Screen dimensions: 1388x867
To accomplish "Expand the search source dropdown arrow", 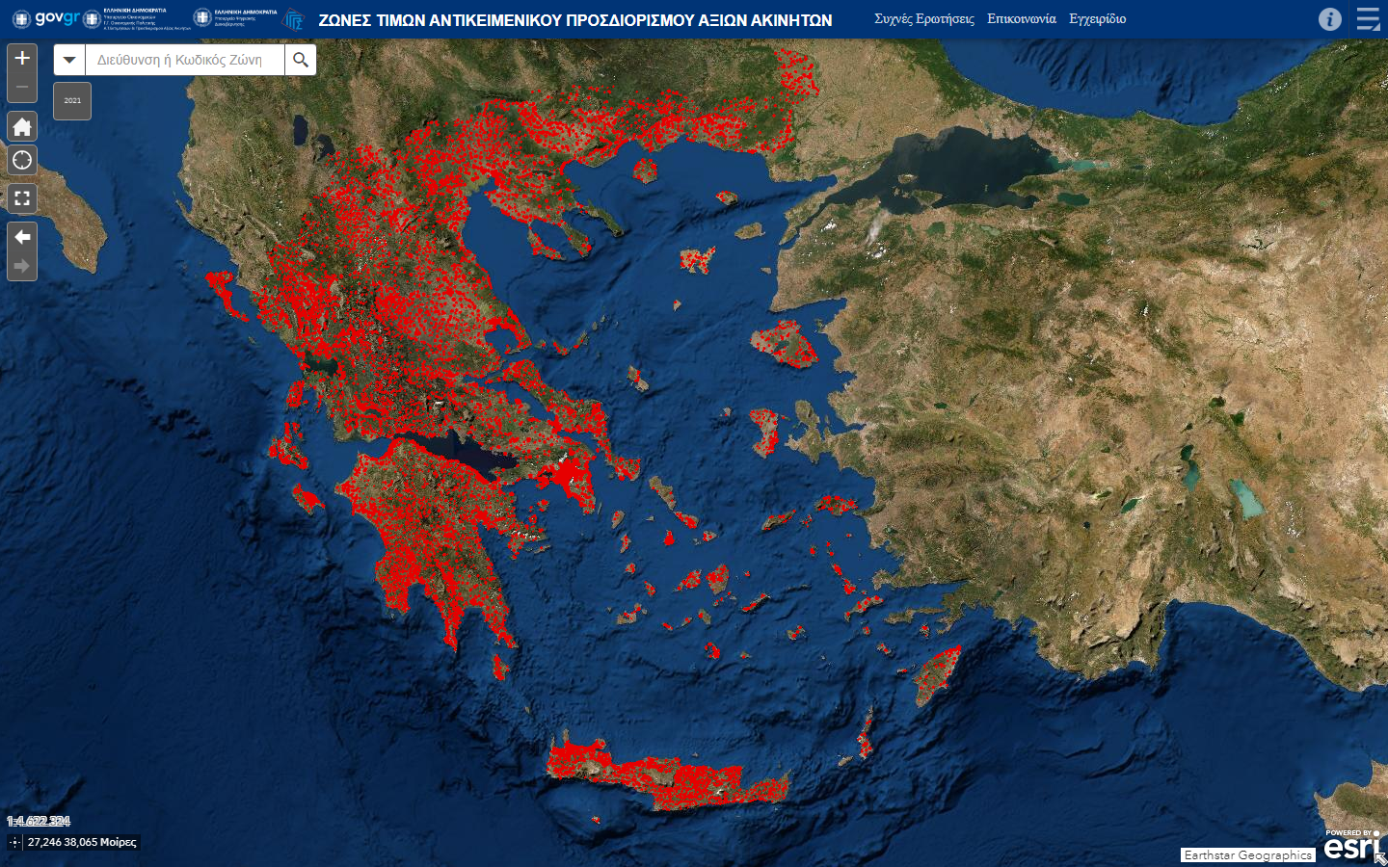I will click(69, 60).
